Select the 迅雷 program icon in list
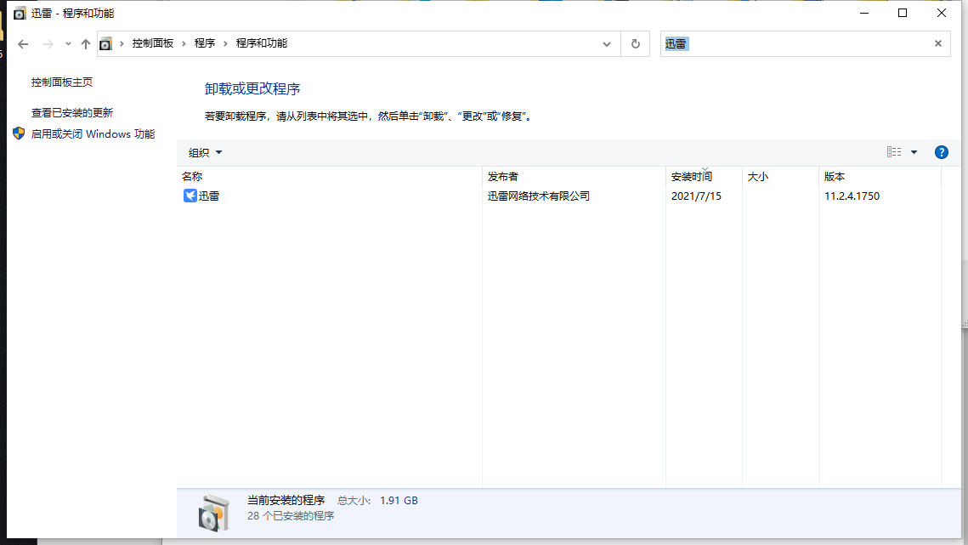Viewport: 968px width, 545px height. (190, 196)
